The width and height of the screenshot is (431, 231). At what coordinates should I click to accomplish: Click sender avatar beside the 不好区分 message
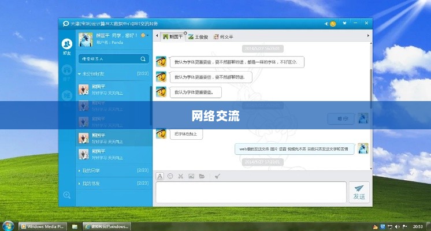tap(161, 62)
